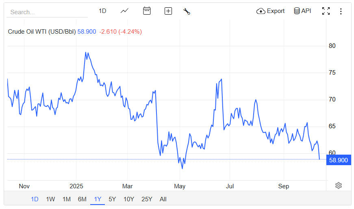Select the All time range
The image size is (354, 209).
[x=163, y=199]
